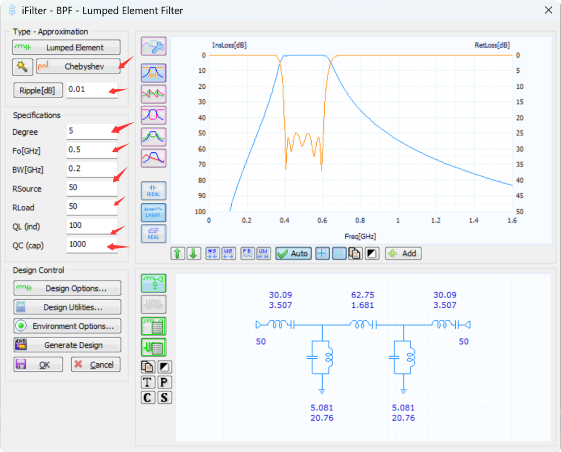561x452 pixels.
Task: Click the S schematic option button
Action: [x=164, y=398]
